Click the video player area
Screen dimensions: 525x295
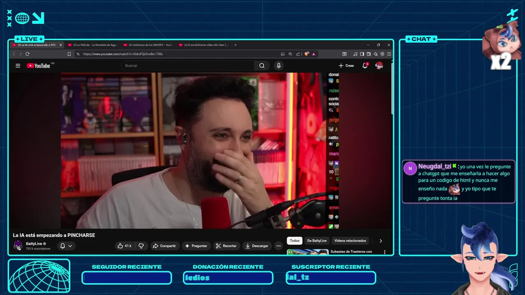[200, 150]
